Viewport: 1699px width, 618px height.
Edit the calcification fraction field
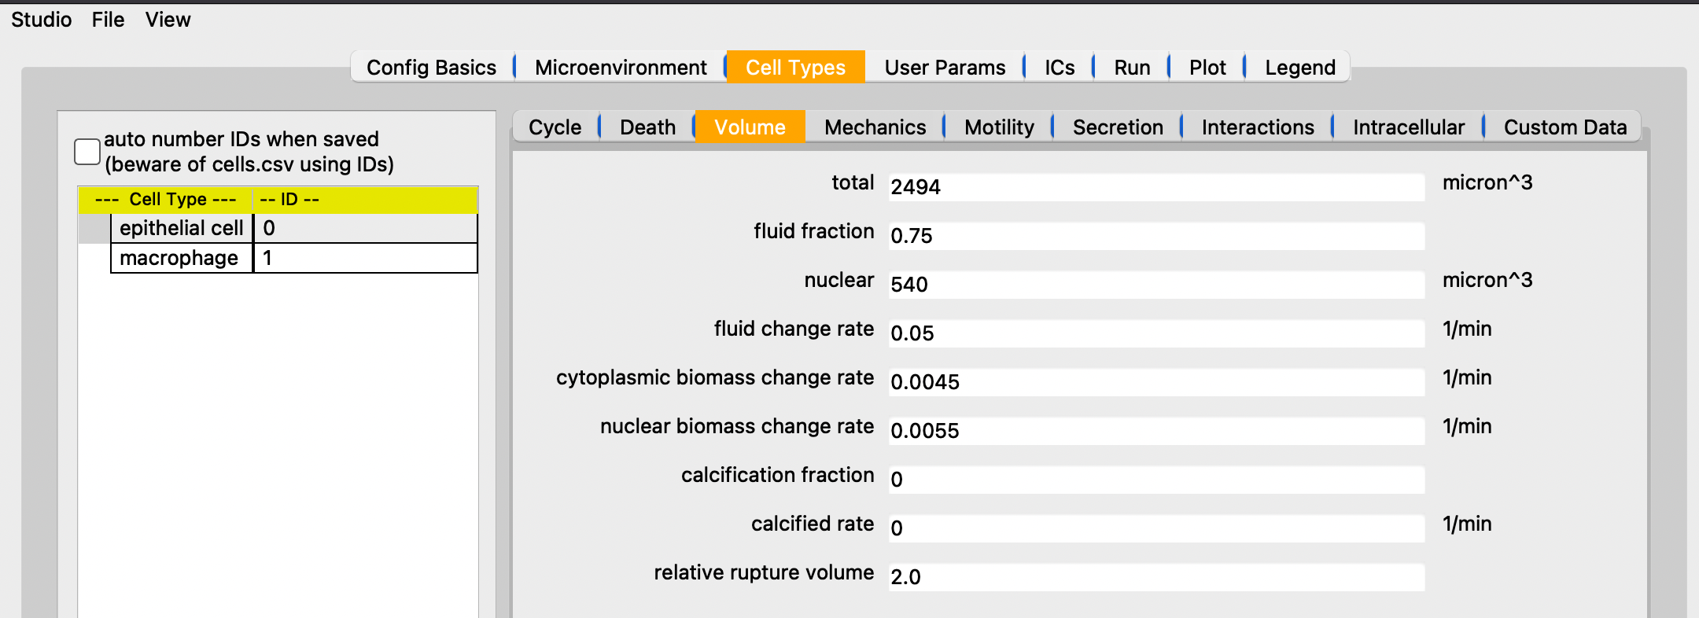point(1156,480)
